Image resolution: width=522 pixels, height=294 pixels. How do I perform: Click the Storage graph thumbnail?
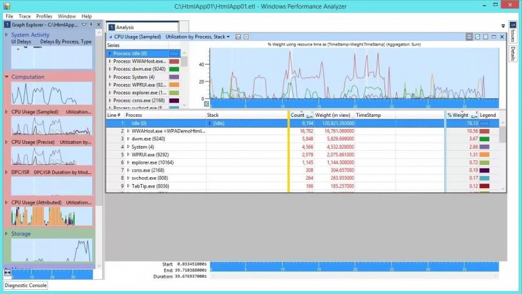tap(52, 250)
